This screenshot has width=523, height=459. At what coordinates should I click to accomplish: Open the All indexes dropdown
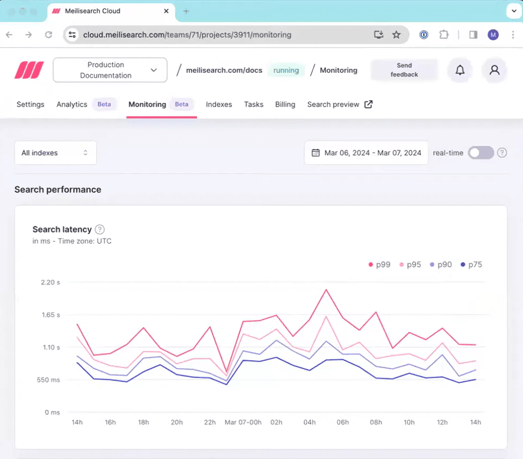55,153
